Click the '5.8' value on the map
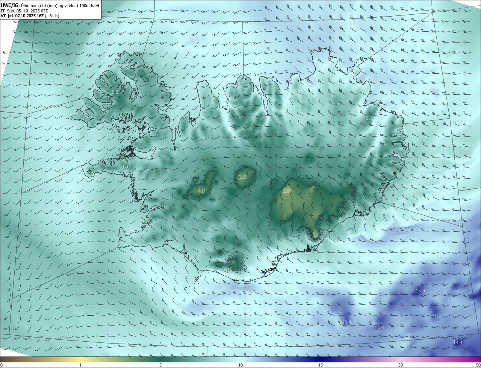481x368 pixels. pos(369,118)
